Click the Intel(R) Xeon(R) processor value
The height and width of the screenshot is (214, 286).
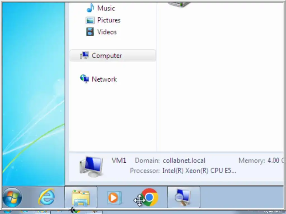click(199, 171)
